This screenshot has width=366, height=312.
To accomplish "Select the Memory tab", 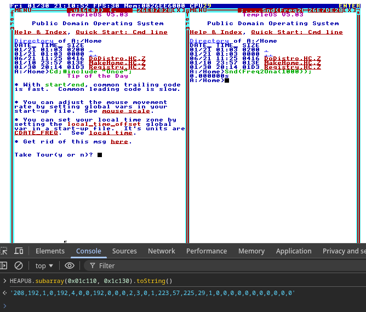I will pyautogui.click(x=251, y=251).
